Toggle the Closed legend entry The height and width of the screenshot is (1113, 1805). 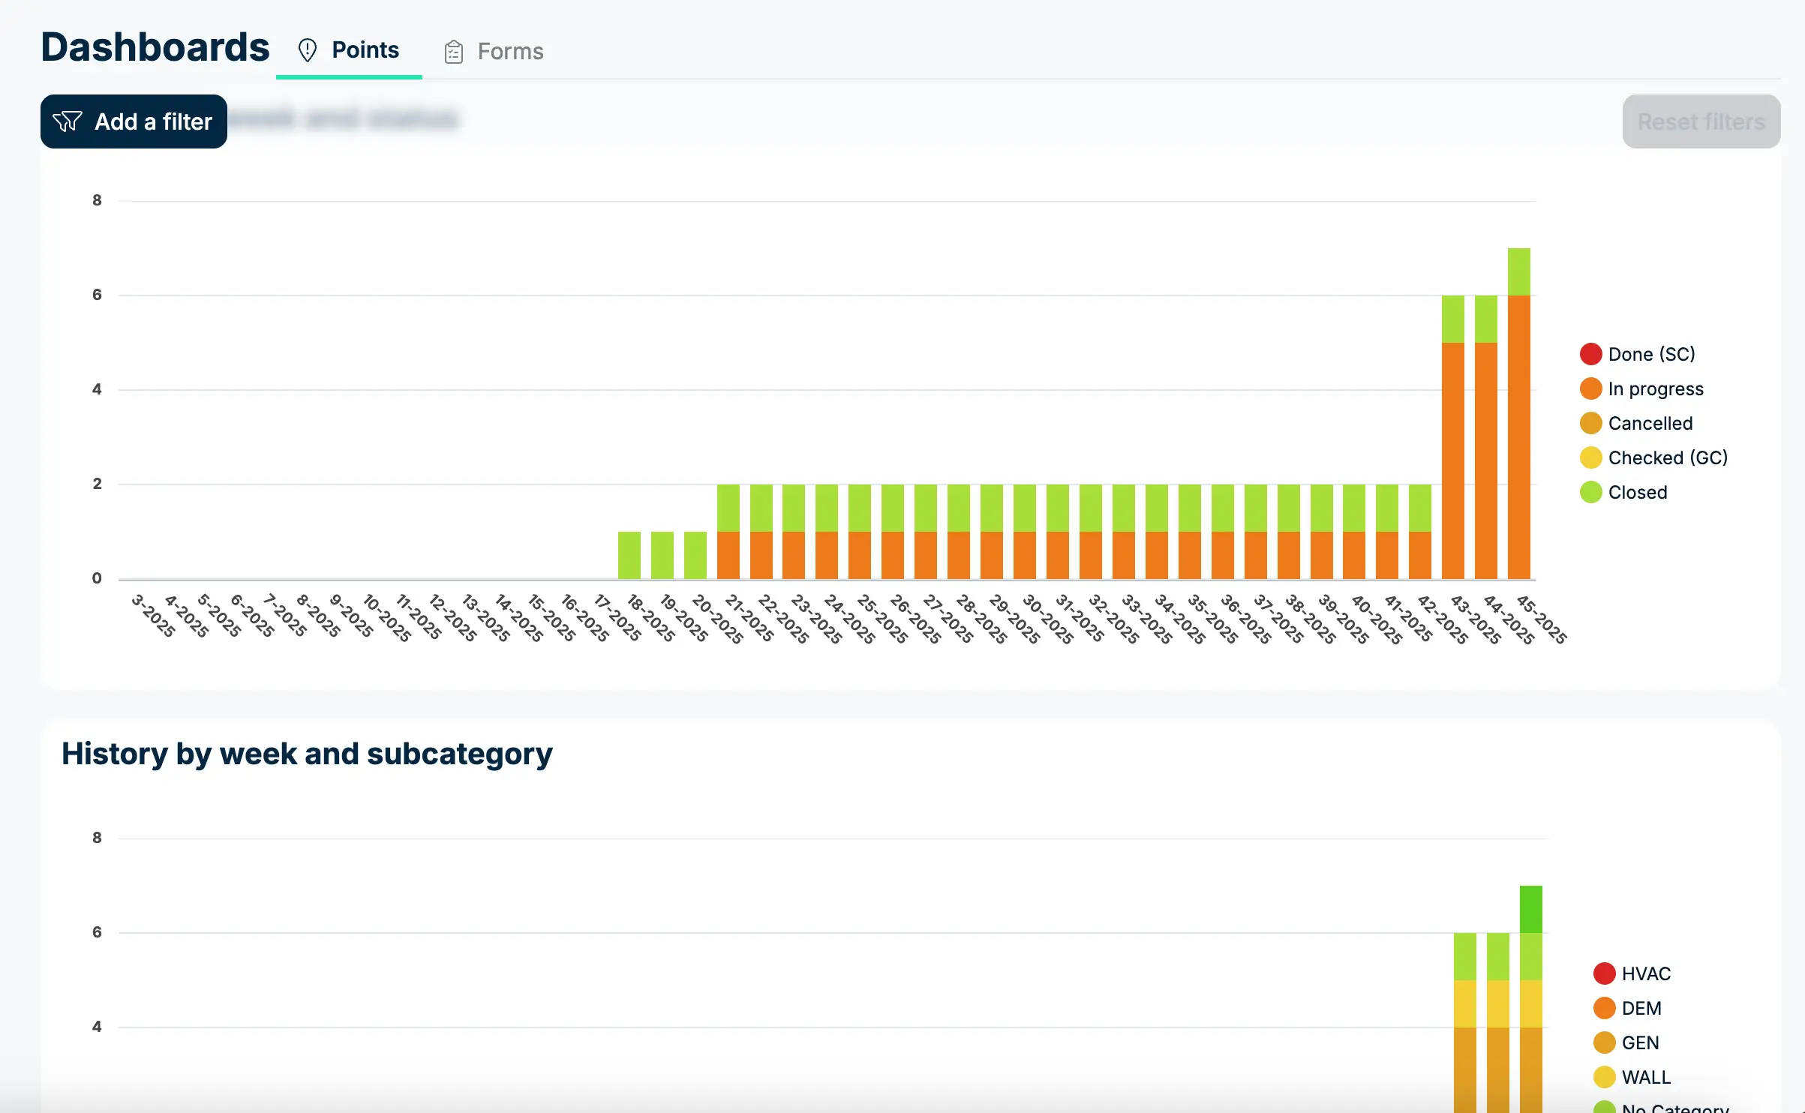[x=1637, y=492]
